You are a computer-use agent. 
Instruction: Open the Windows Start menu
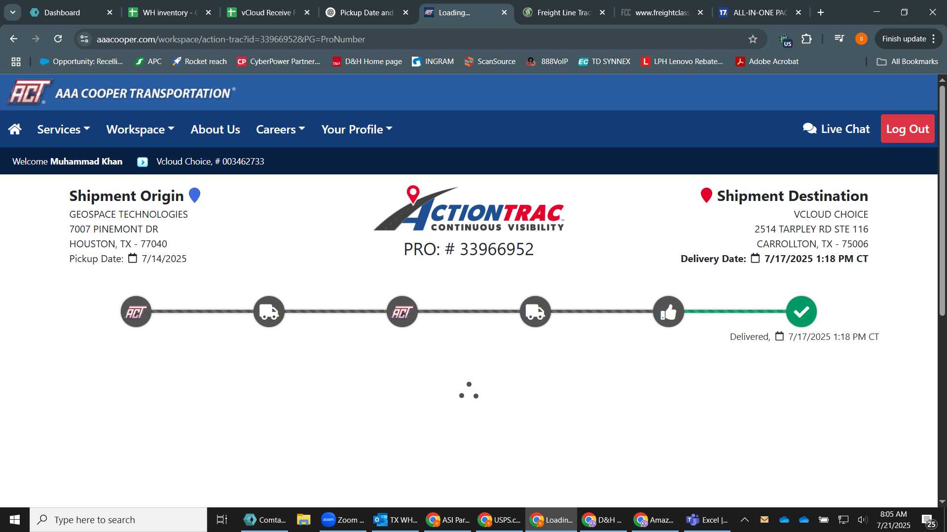point(15,520)
